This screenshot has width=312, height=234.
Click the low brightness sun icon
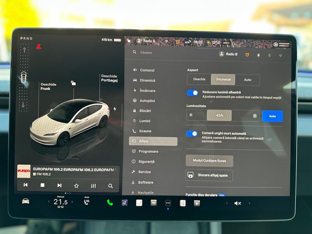point(191,115)
